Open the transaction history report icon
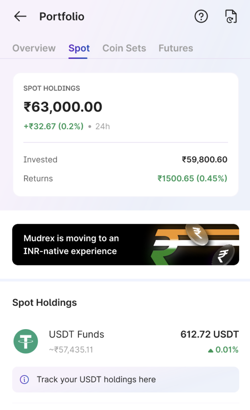This screenshot has width=250, height=410. pos(231,16)
